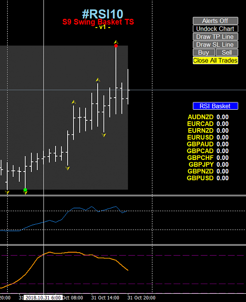
Task: Click the 2018.10.31 6:00 crosshair date label
Action: click(43, 298)
